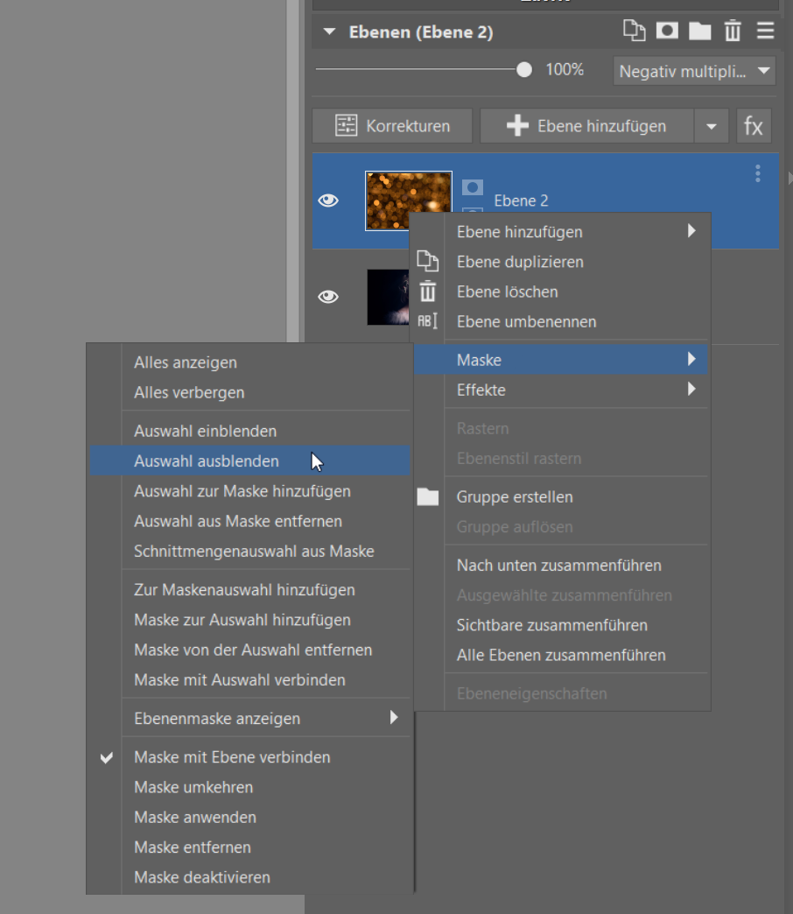Select Zur Maskenauswahl hinzufügen

point(250,590)
